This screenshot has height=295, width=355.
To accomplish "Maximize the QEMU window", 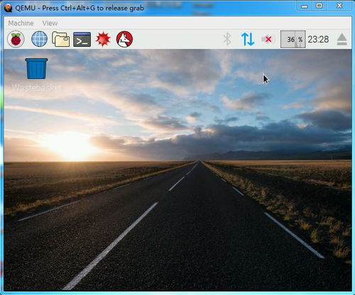I will (x=319, y=6).
